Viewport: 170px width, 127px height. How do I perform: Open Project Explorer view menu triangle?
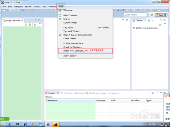[40, 24]
